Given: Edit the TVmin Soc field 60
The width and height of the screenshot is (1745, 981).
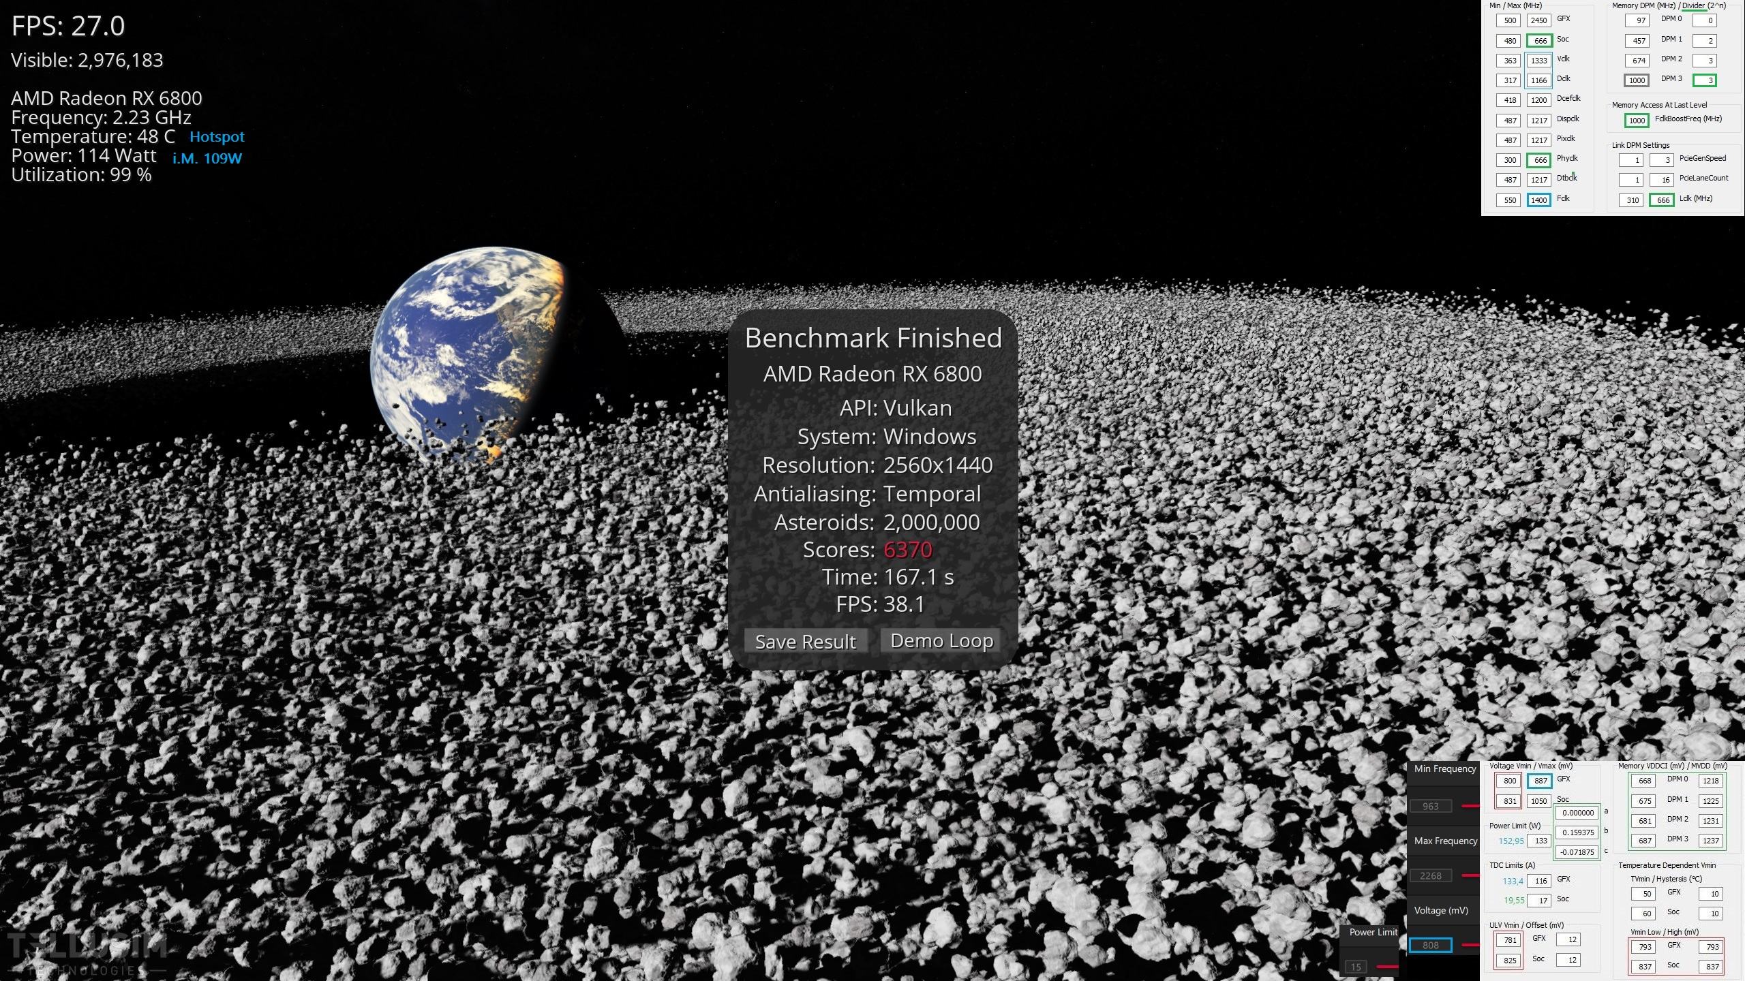Looking at the screenshot, I should (x=1643, y=913).
